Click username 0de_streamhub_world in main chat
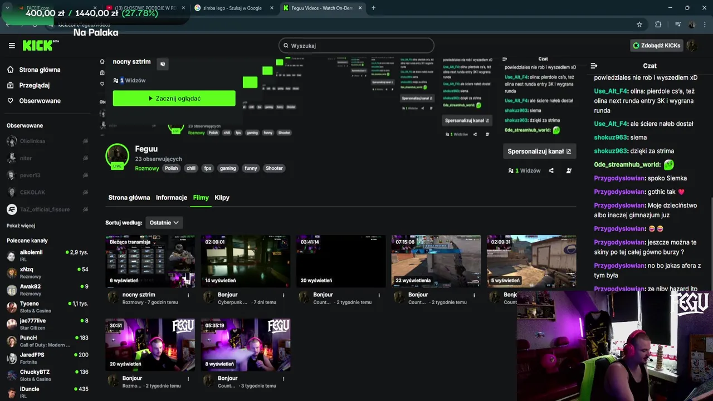 627,165
